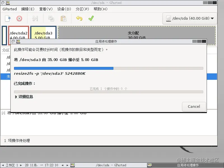Select the /dev/sda2 partition block in the disk map
Image resolution: width=224 pixels, height=168 pixels.
pos(18,32)
